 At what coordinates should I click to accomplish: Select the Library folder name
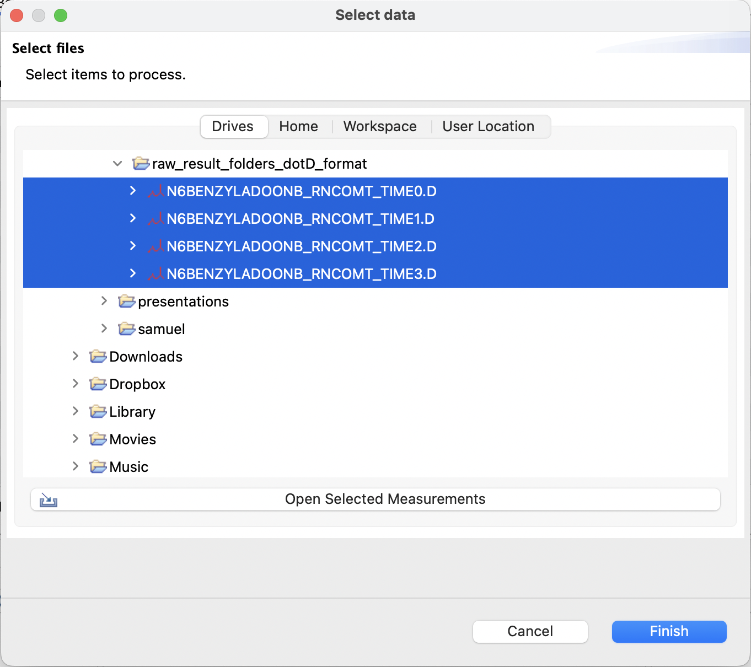tap(133, 412)
